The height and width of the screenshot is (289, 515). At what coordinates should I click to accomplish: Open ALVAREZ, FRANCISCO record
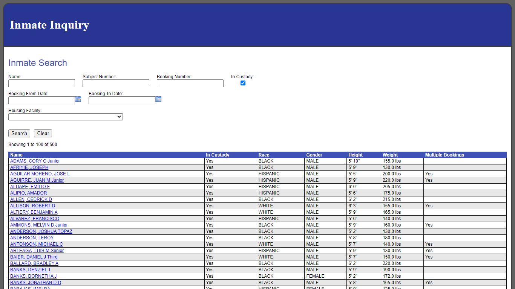coord(35,219)
